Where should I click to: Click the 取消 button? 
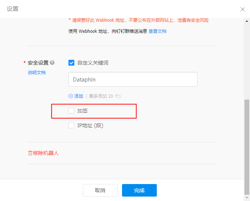point(100,190)
